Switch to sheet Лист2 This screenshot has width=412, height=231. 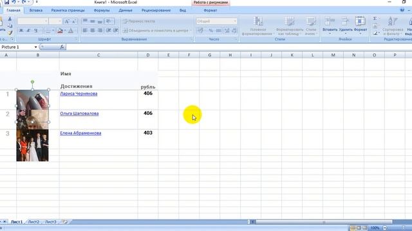(33, 222)
